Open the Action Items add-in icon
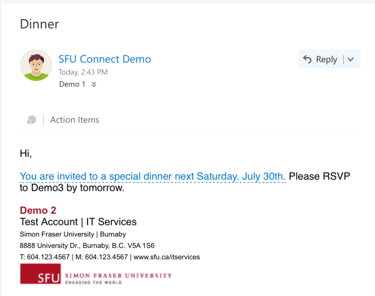The width and height of the screenshot is (375, 296). coord(31,120)
